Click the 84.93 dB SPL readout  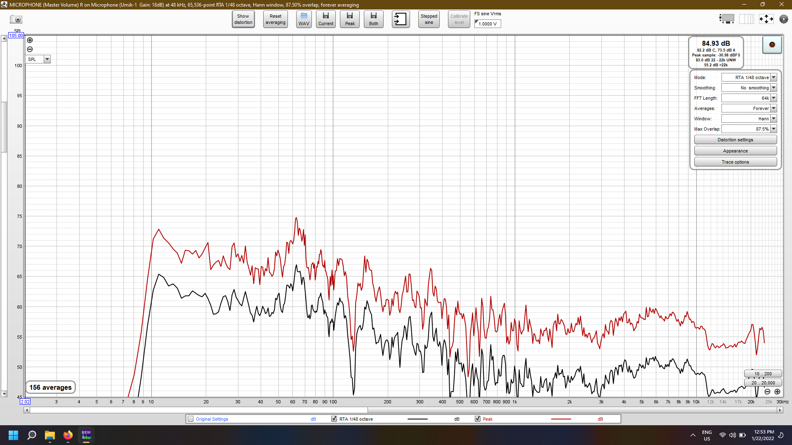coord(716,43)
